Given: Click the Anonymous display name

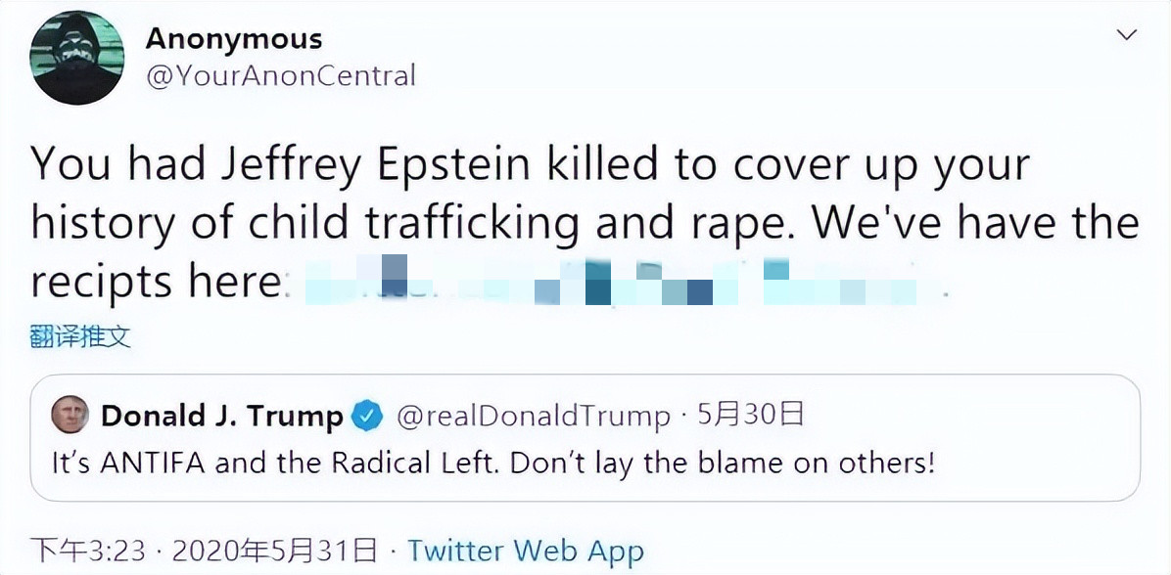Looking at the screenshot, I should (233, 39).
